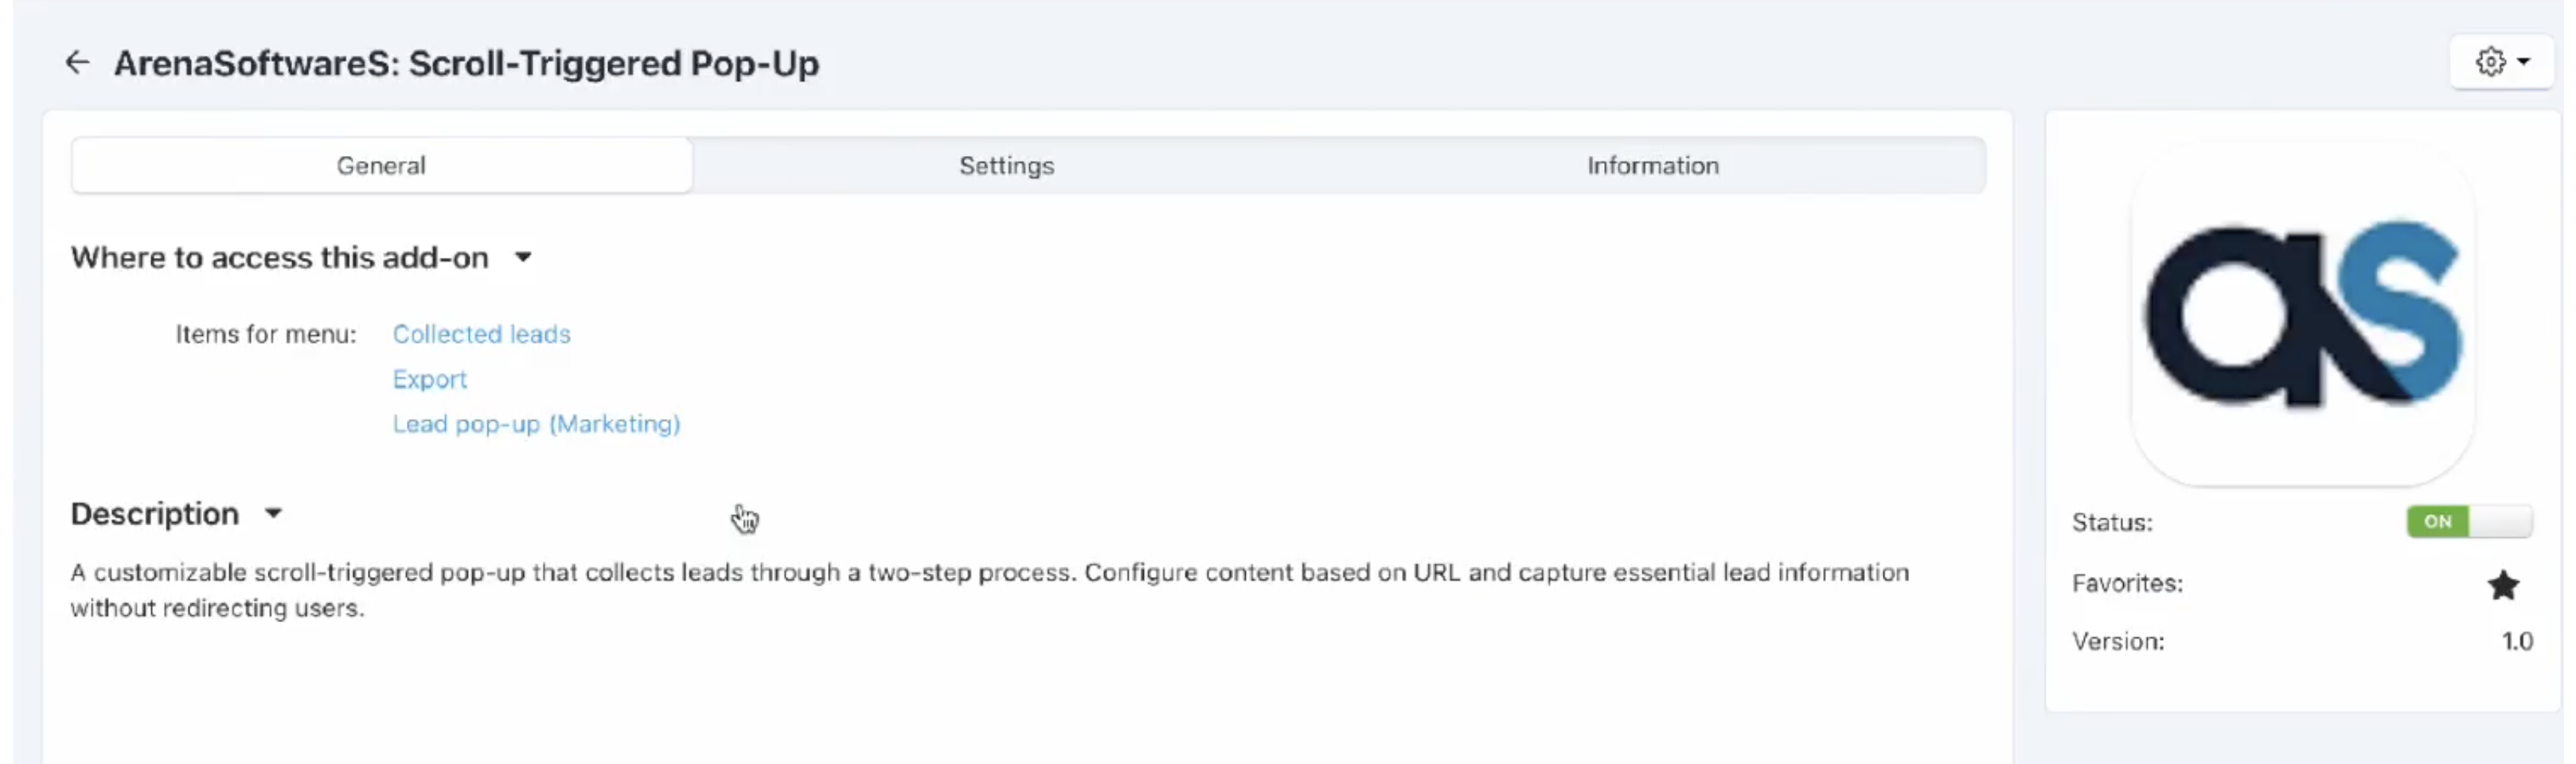Click the add-on title text
2576x764 pixels.
(466, 63)
